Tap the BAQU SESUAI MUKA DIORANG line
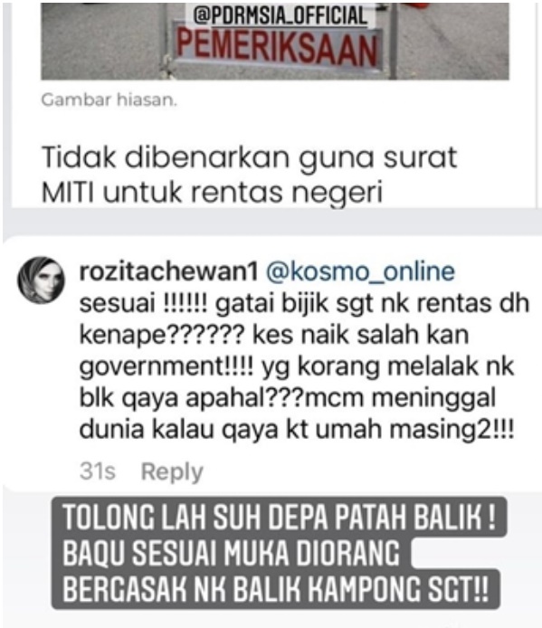Viewport: 542px width, 628px height. click(231, 553)
